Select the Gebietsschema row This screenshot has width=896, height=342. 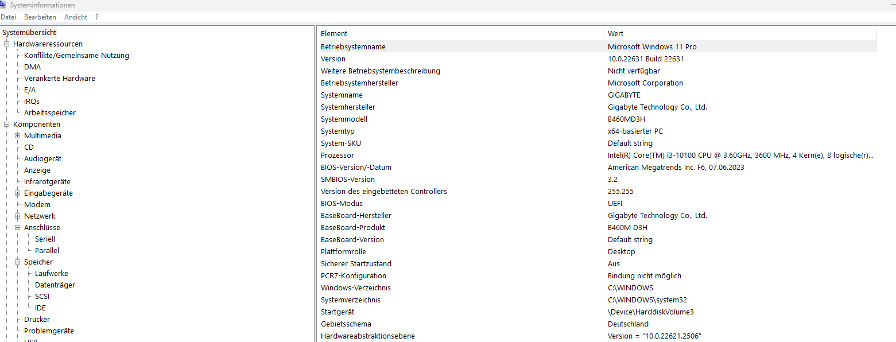point(598,324)
